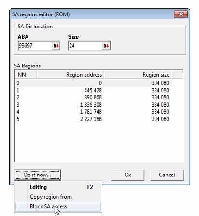Select region row 5 with address 2 227 188
This screenshot has height=216, width=199.
pyautogui.click(x=94, y=119)
